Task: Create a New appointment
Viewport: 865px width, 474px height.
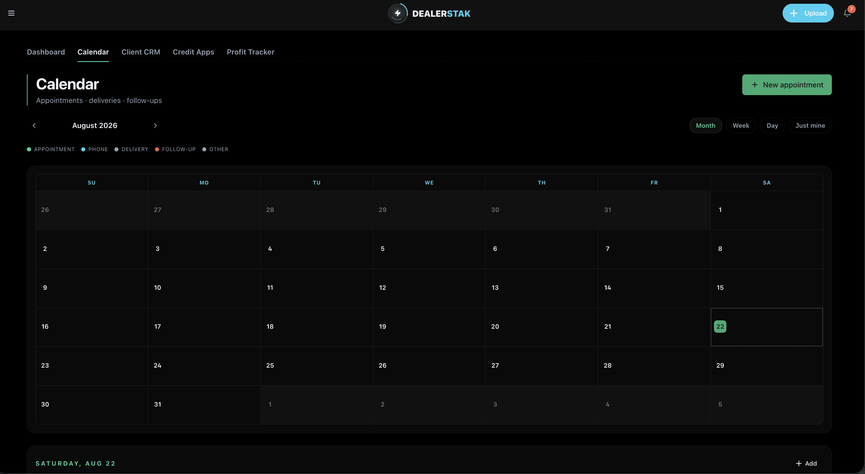Action: pos(787,85)
